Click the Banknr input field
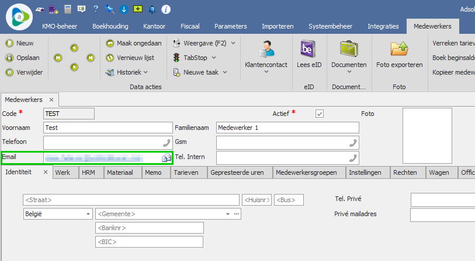This screenshot has width=475, height=261. tap(150, 228)
